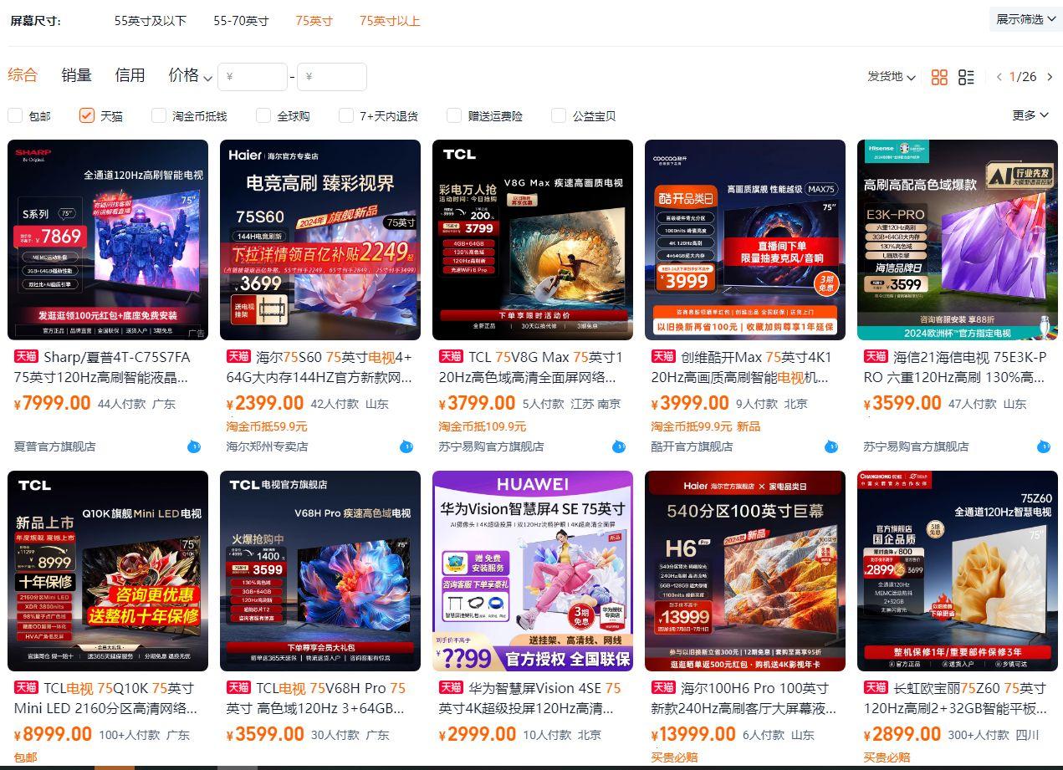
Task: Open 海尔75S60 75英寸电视 title link
Action: pyautogui.click(x=319, y=367)
